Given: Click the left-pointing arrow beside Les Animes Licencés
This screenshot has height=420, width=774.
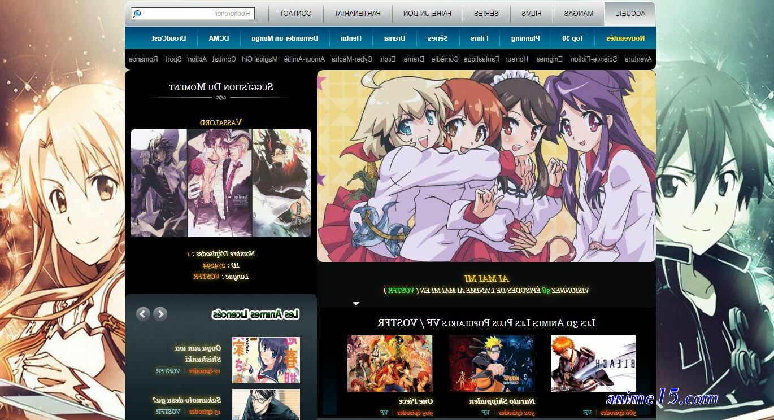Looking at the screenshot, I should [x=144, y=314].
